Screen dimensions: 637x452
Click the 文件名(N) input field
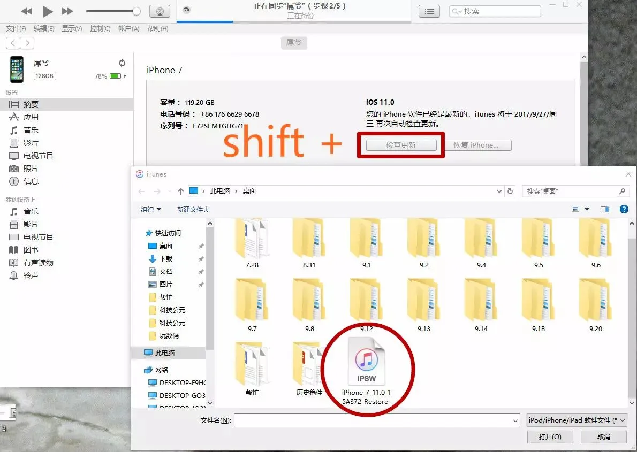pyautogui.click(x=377, y=420)
